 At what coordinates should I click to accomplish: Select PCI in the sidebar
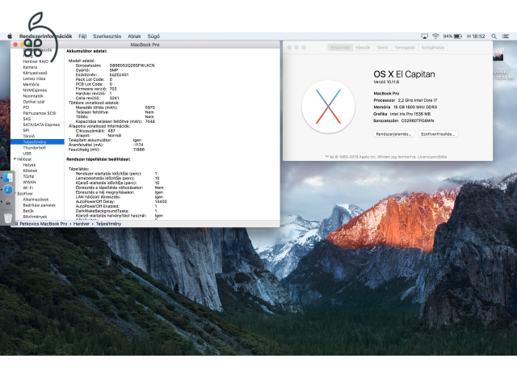pyautogui.click(x=26, y=108)
